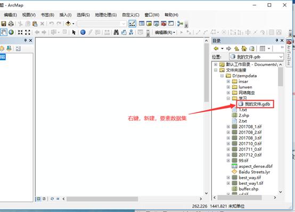Click the Catalog Forward arrow
Viewport: 295px width, 212px height.
tap(228, 48)
